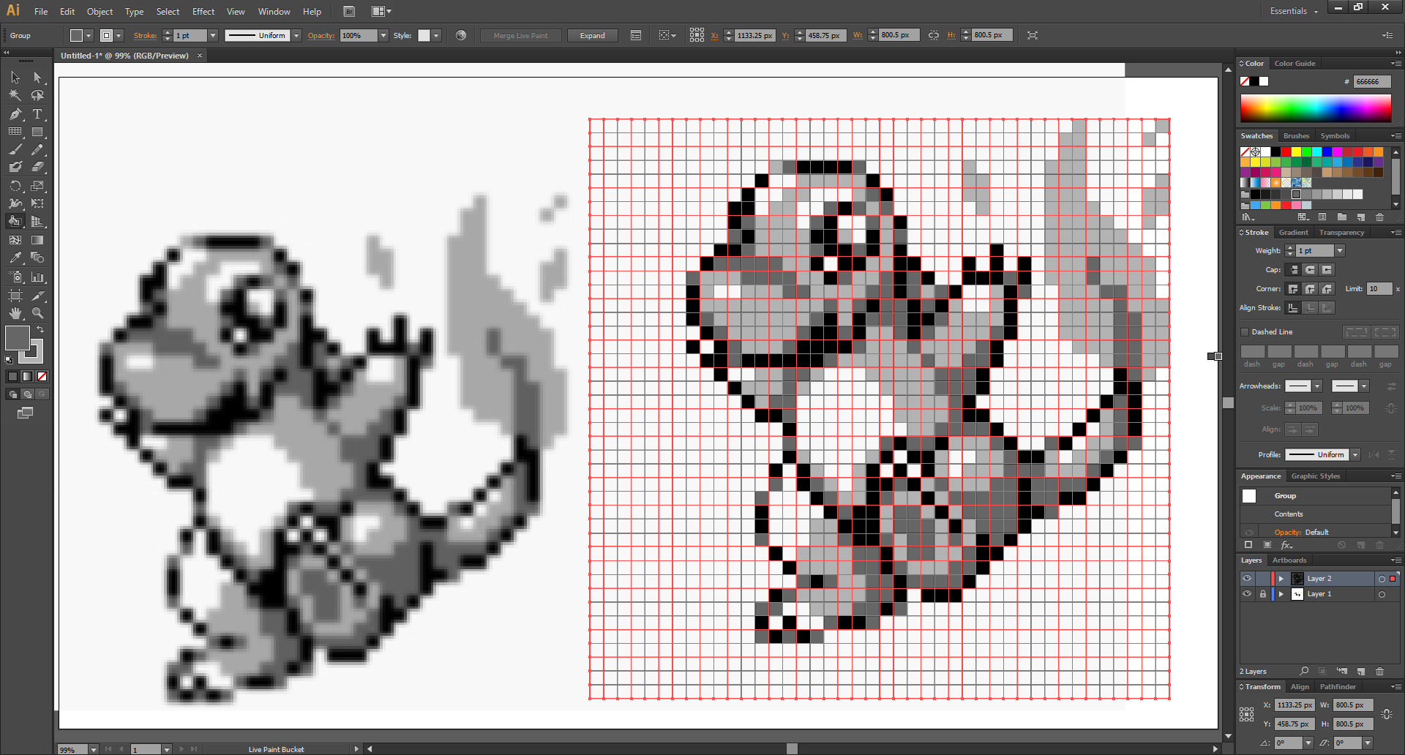Choose Projecting Cap stroke option
The height and width of the screenshot is (755, 1405).
coord(1327,270)
